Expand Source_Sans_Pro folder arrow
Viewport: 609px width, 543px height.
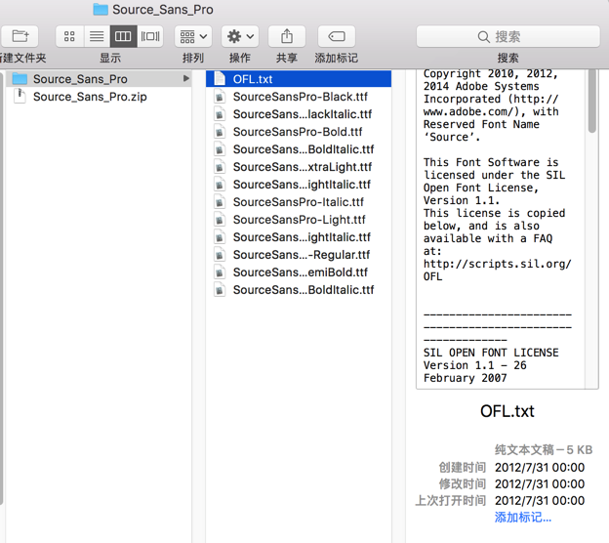click(x=186, y=78)
